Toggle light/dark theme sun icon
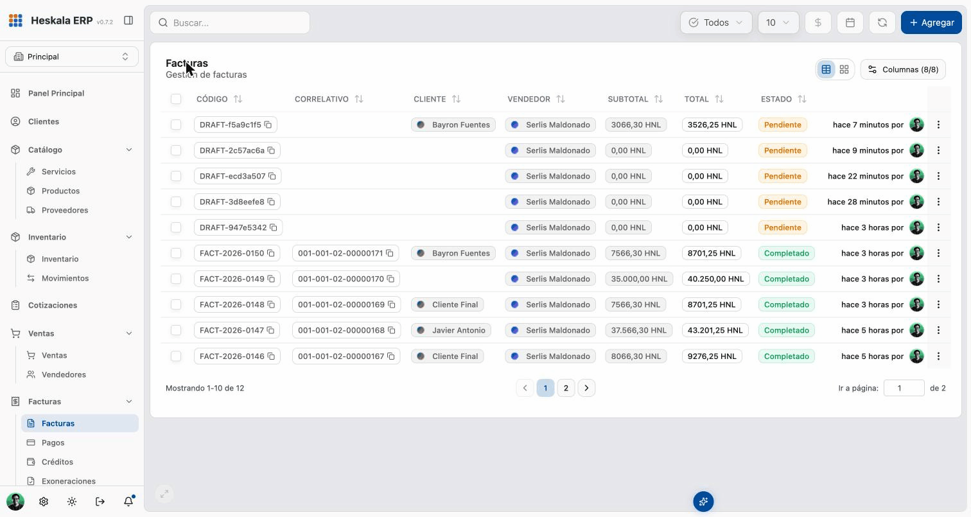971x517 pixels. [72, 502]
